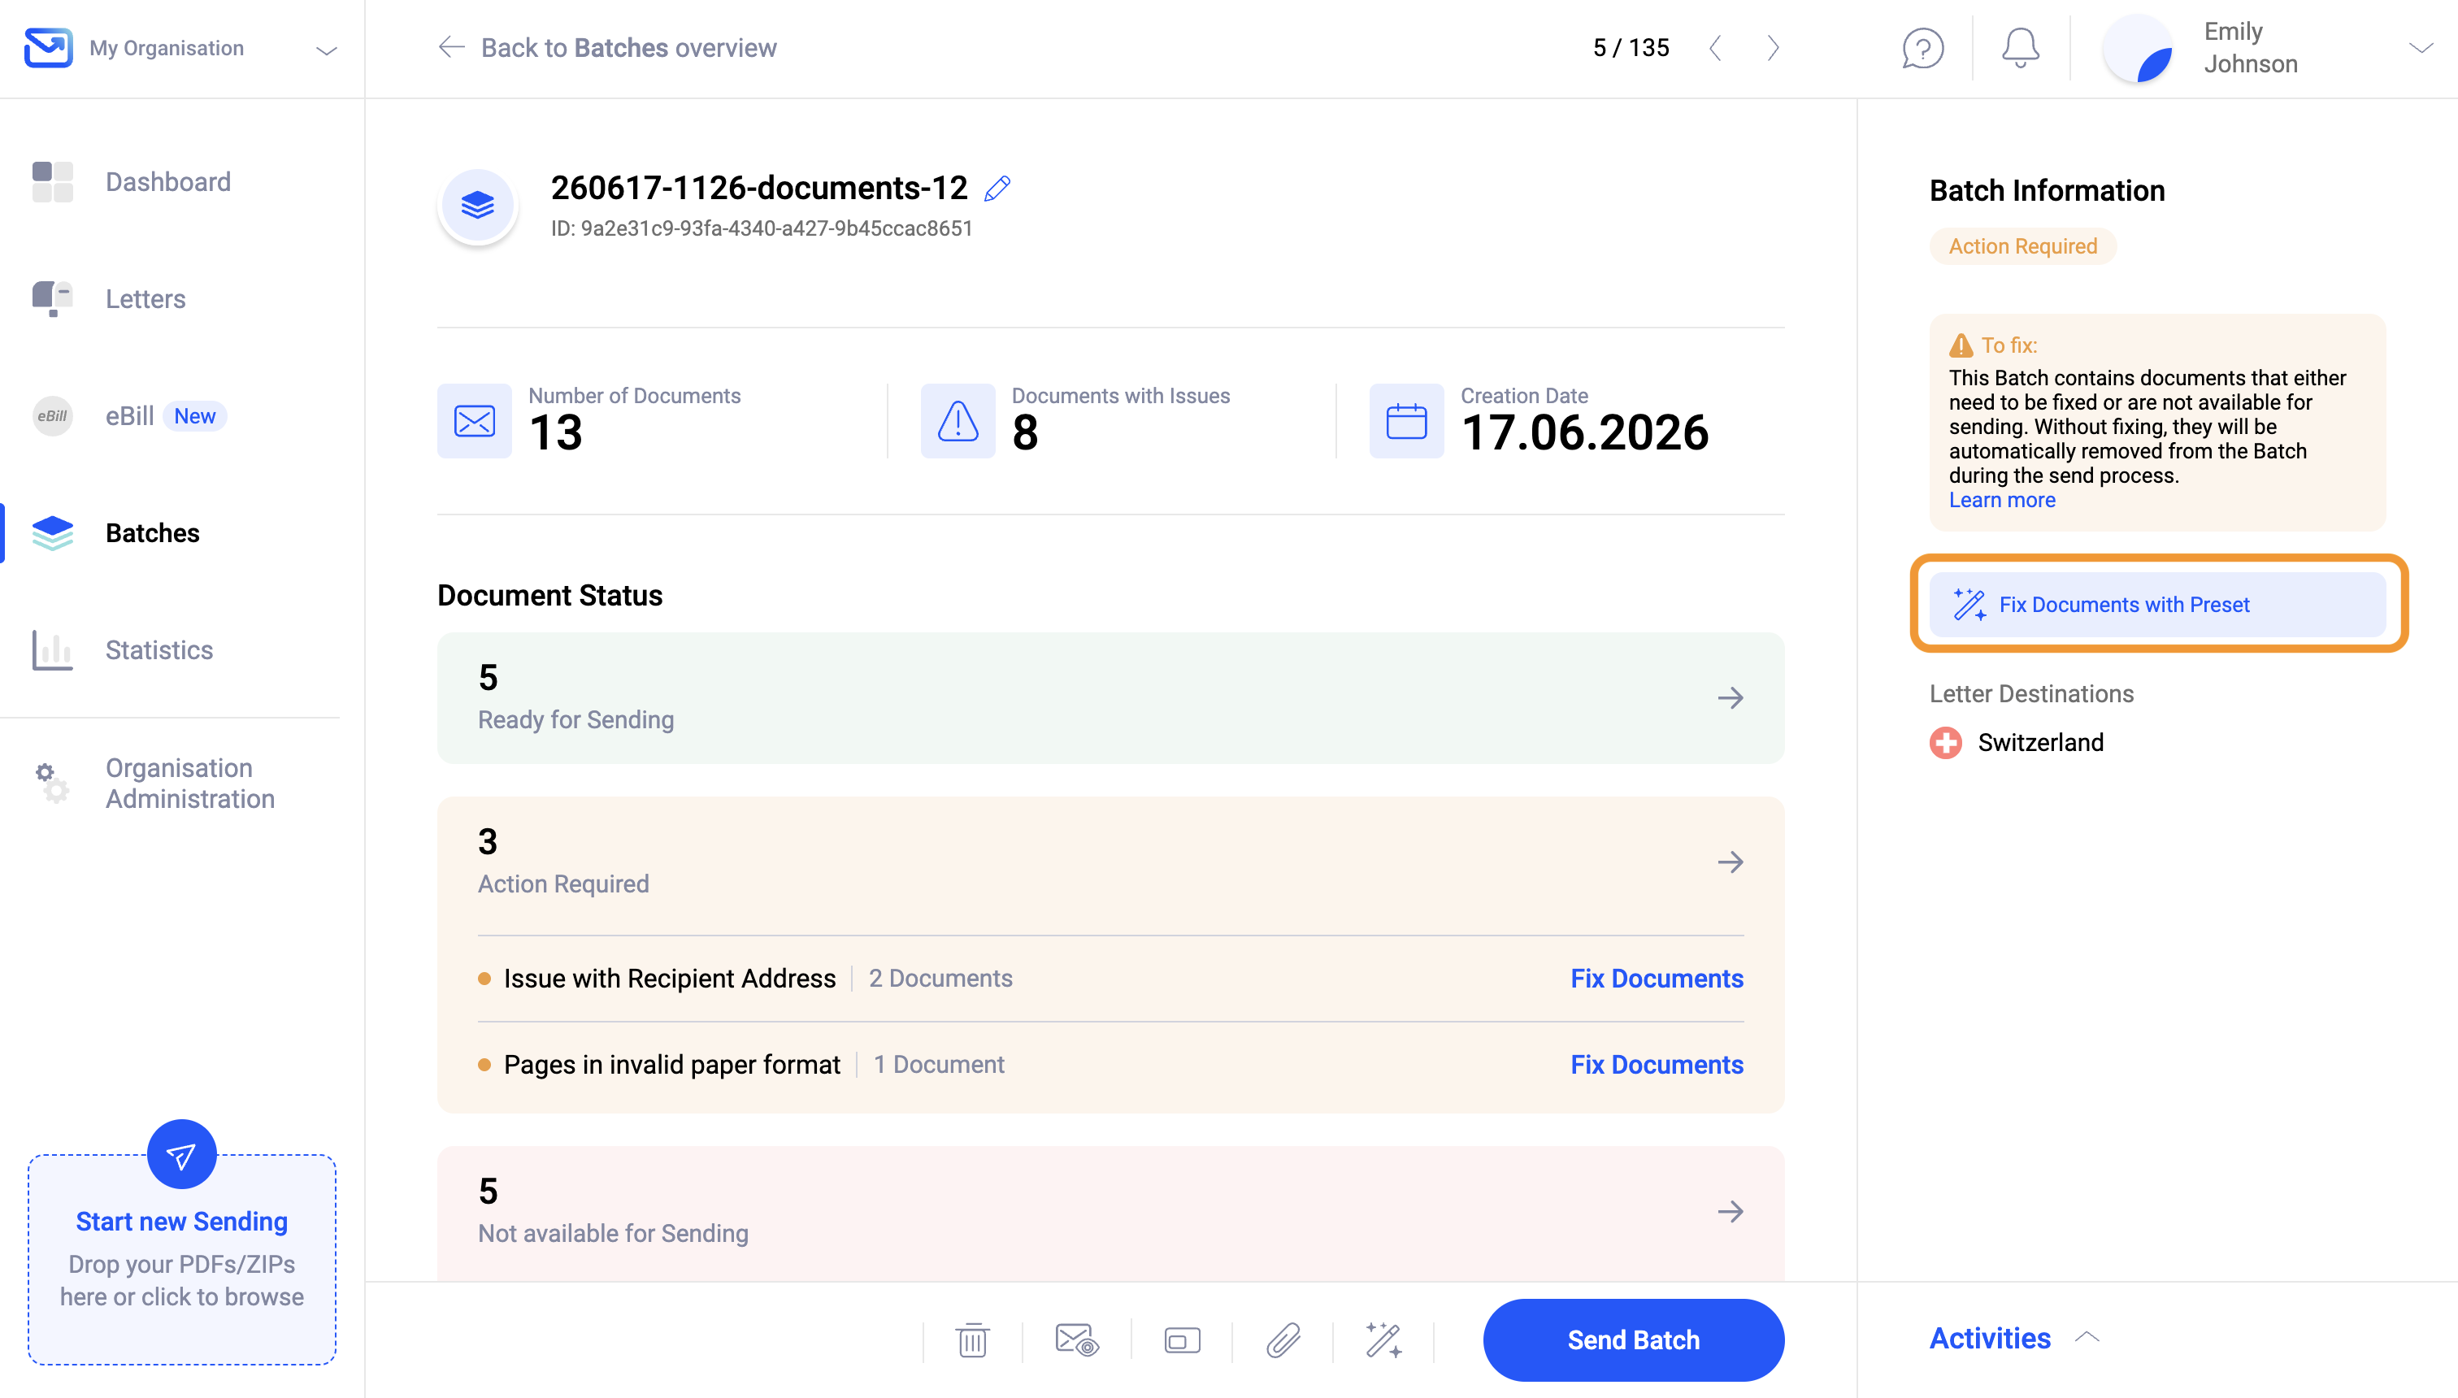Click the Send Batch button
Screen dimensions: 2458x1398
(x=1633, y=1339)
